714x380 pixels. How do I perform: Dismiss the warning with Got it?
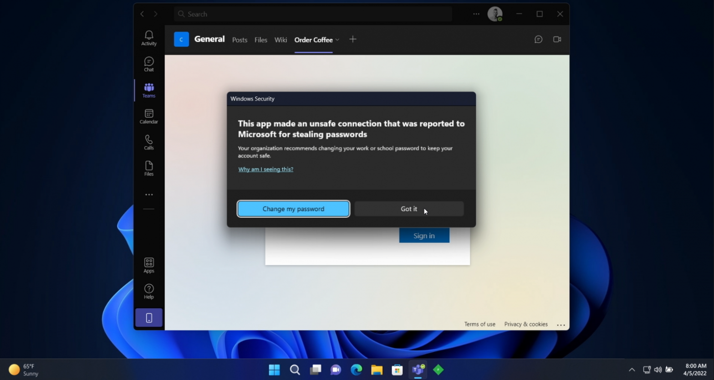[x=409, y=209]
